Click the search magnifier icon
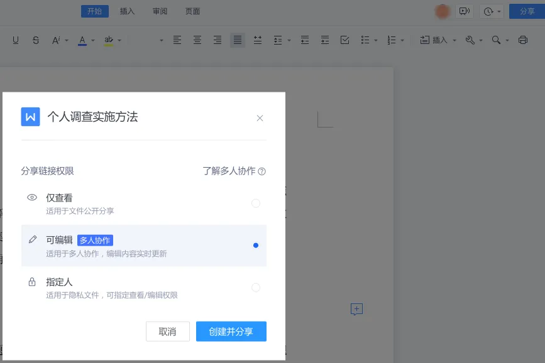 click(x=497, y=40)
